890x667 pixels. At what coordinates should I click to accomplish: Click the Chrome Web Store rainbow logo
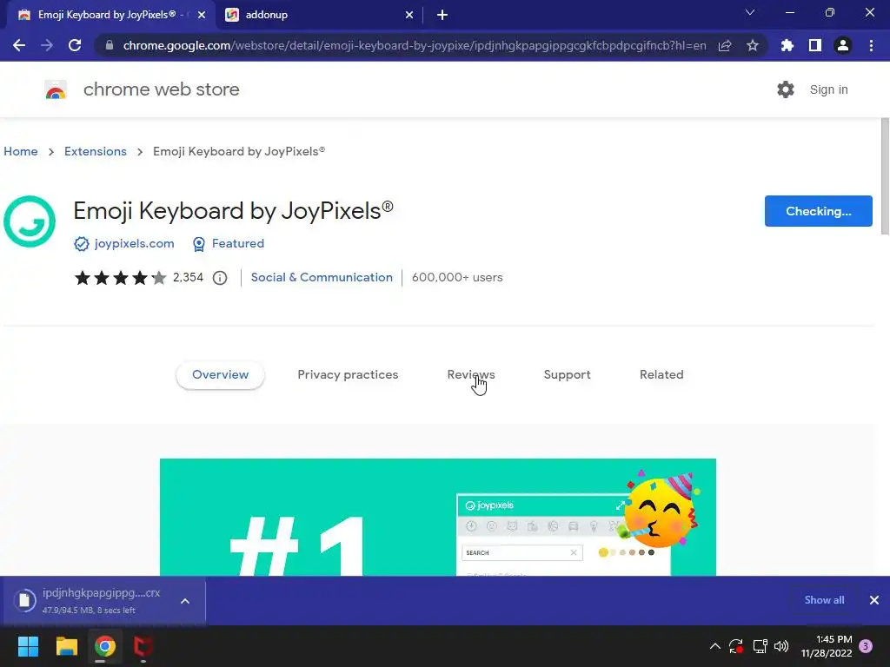pyautogui.click(x=56, y=89)
